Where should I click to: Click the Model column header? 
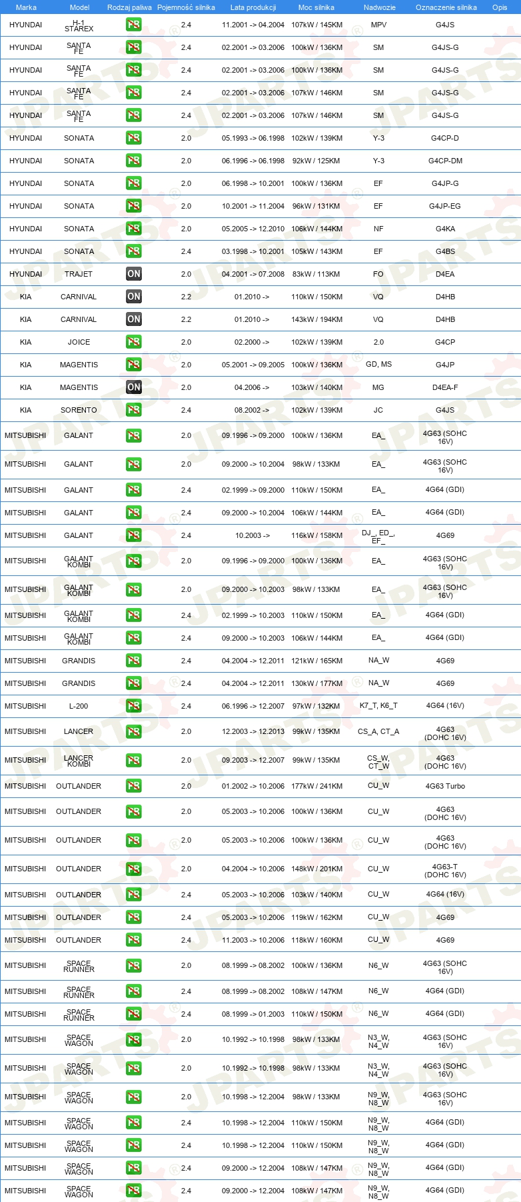coord(79,7)
